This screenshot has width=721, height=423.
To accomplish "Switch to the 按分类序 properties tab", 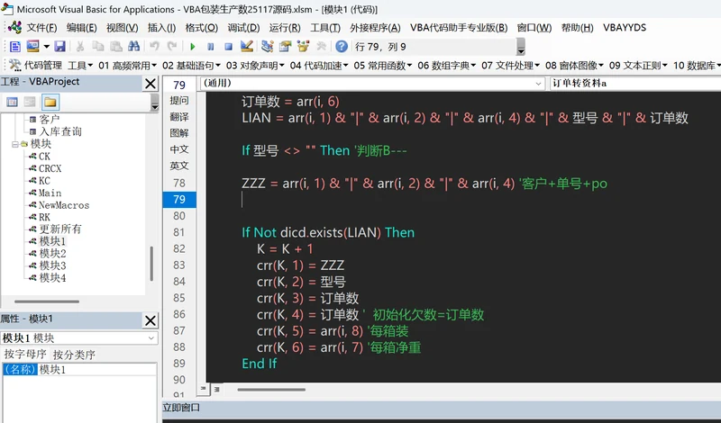I will point(74,355).
